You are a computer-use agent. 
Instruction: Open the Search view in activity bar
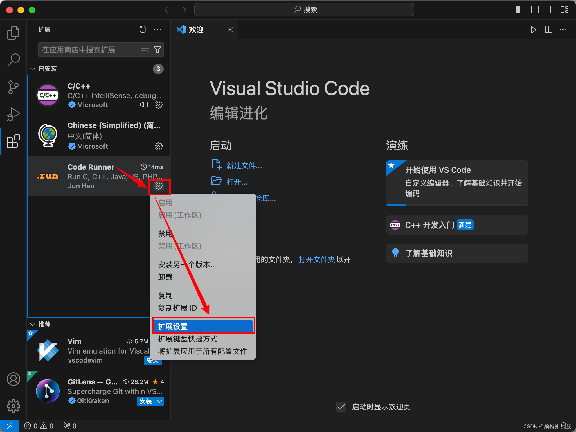(13, 60)
